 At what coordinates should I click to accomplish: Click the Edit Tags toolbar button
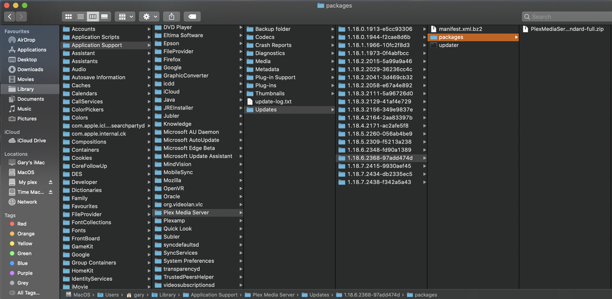pyautogui.click(x=192, y=16)
